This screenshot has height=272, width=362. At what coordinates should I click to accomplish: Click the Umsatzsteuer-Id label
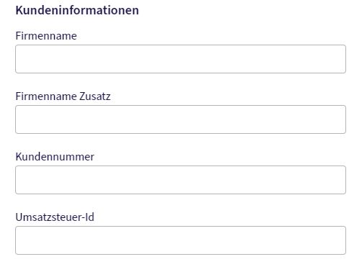point(55,217)
